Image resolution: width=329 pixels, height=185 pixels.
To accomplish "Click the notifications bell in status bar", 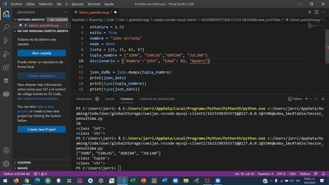I will (x=323, y=174).
